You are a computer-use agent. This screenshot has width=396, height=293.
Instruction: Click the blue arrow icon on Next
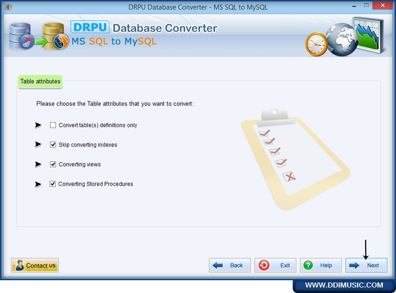coord(354,265)
